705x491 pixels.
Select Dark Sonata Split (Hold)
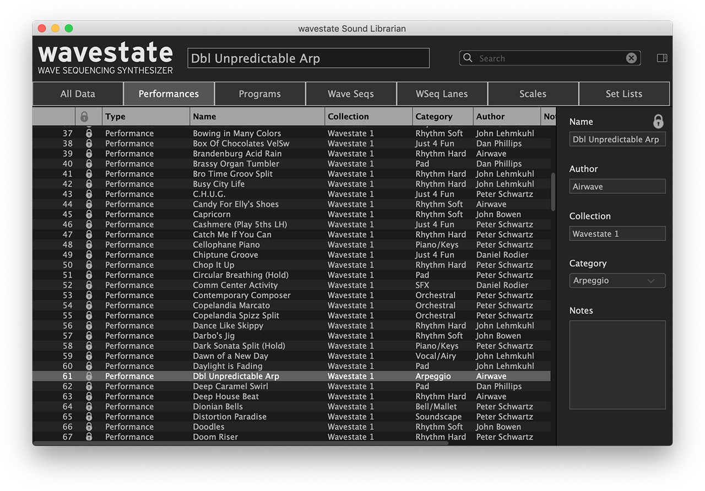pyautogui.click(x=291, y=346)
